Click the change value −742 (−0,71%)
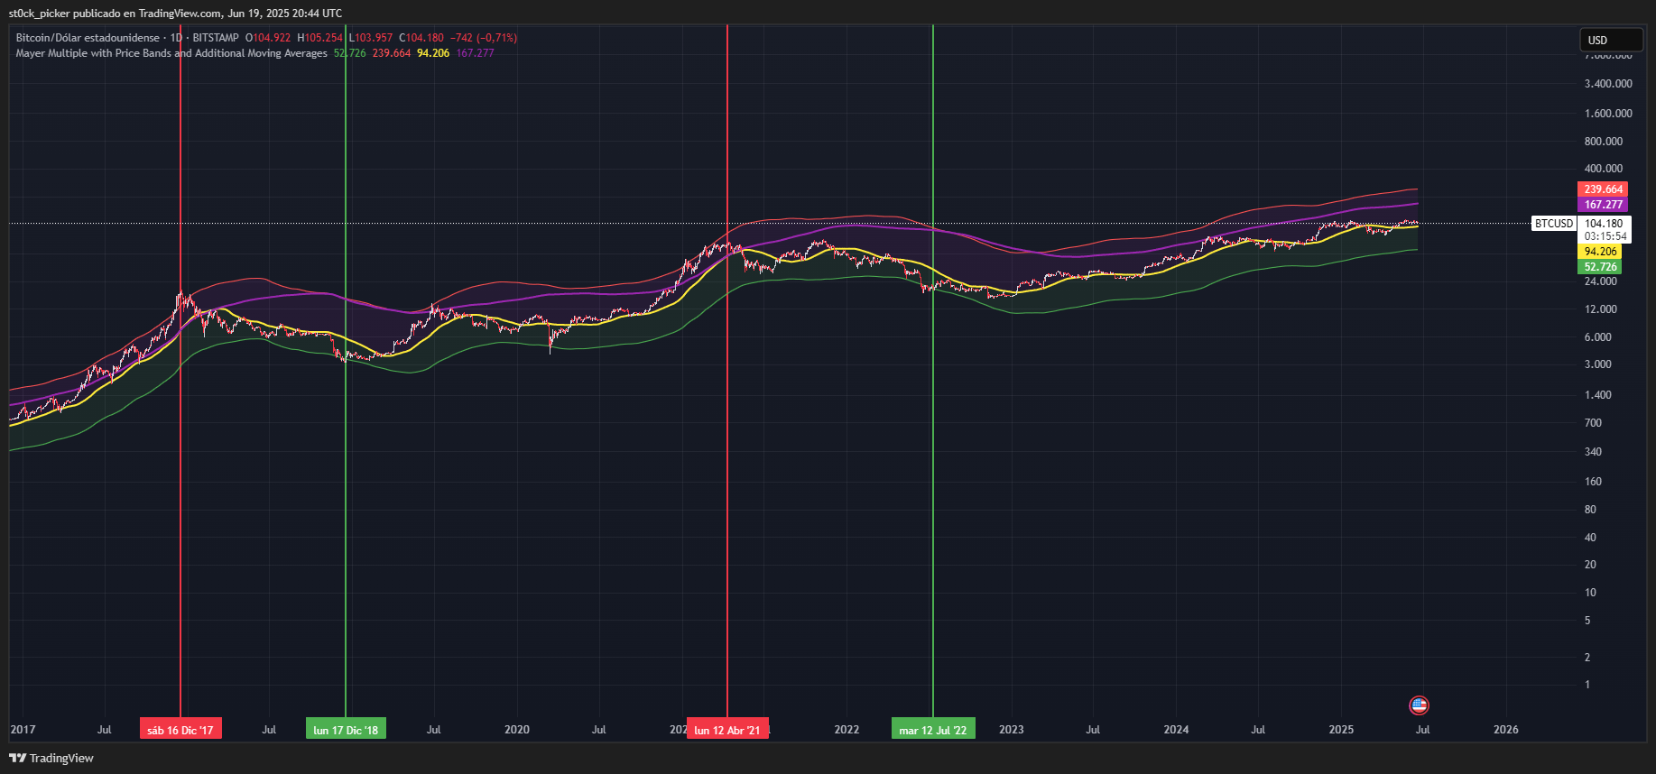The image size is (1656, 774). click(x=484, y=38)
